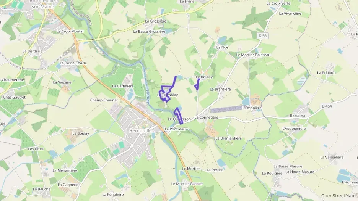Click the Champ Chaunet label
Screen dimensions: 358x201
click(104, 100)
